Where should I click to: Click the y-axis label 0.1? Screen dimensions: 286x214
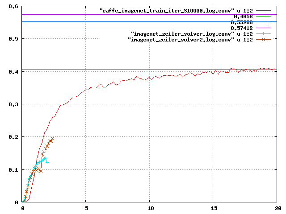pos(13,170)
